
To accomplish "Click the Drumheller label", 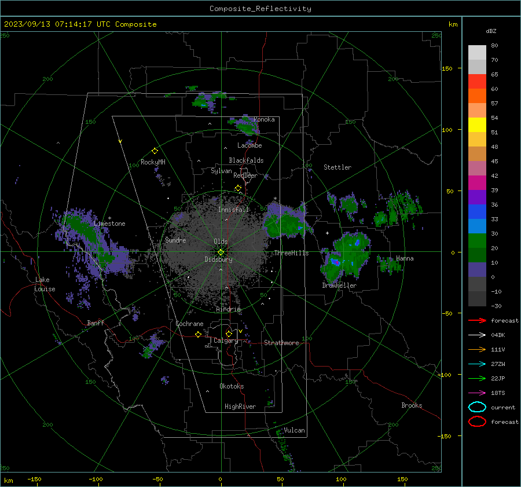I will [x=339, y=285].
